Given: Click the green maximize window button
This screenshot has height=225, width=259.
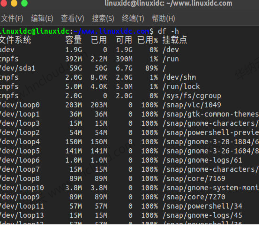Looking at the screenshot, I should click(x=25, y=4).
